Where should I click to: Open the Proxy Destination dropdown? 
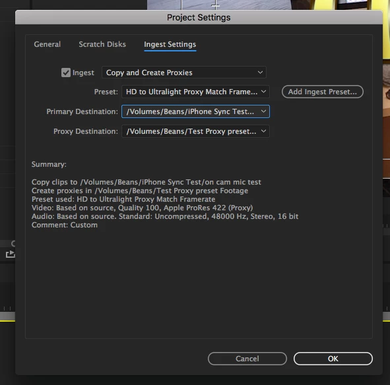click(x=195, y=131)
